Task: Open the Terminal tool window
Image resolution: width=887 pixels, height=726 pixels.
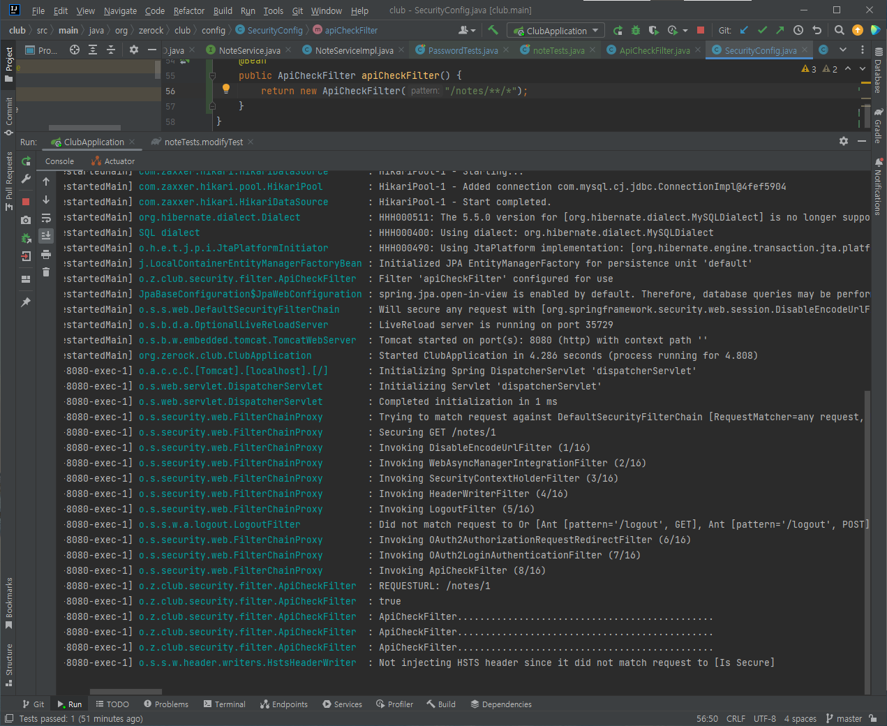Action: click(224, 704)
